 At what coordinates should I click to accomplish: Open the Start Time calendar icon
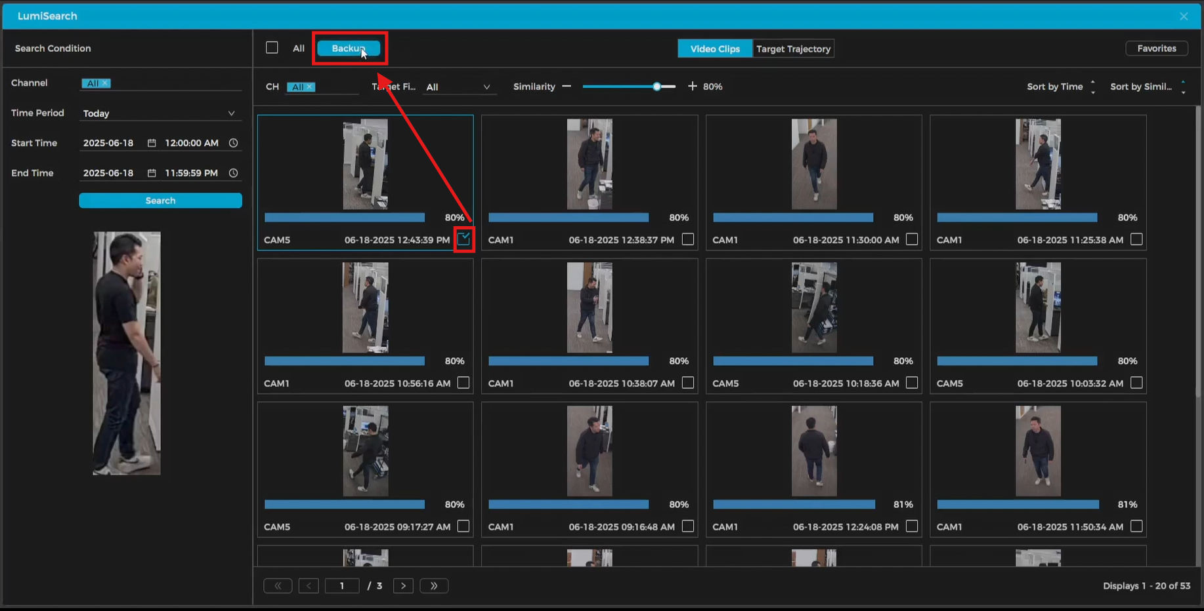[x=152, y=143]
